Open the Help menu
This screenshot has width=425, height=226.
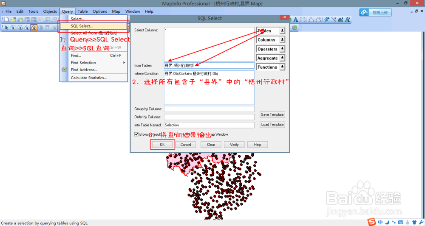click(x=149, y=11)
